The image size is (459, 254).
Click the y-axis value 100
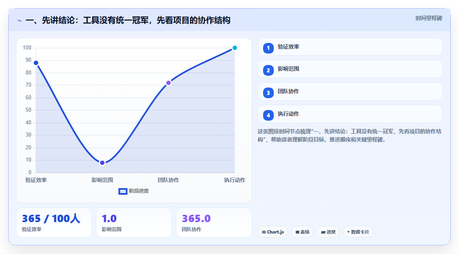point(27,47)
